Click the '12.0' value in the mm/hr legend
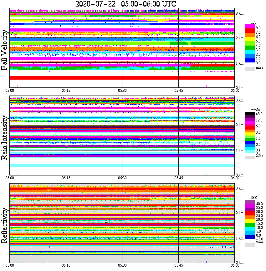 coord(259,120)
